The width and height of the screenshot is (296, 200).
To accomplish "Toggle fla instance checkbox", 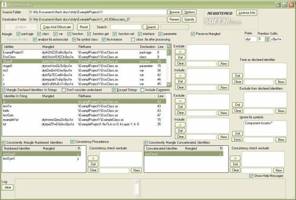I will pyautogui.click(x=103, y=40).
